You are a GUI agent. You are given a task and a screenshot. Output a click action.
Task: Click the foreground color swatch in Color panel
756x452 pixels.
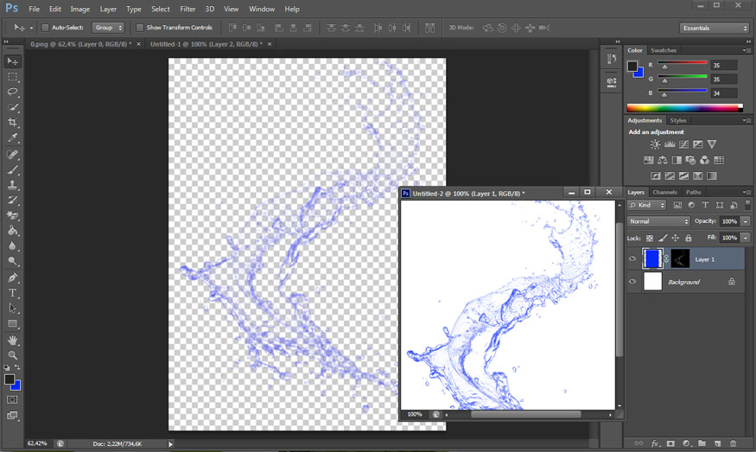click(x=632, y=66)
